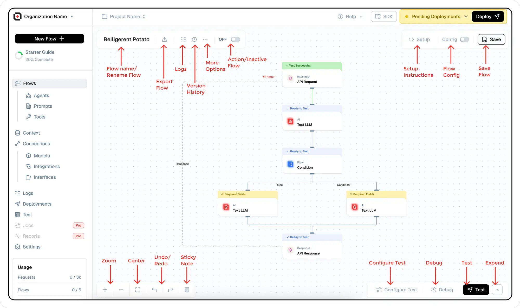The height and width of the screenshot is (308, 520).
Task: Add a sticky note from toolbar
Action: tap(187, 290)
